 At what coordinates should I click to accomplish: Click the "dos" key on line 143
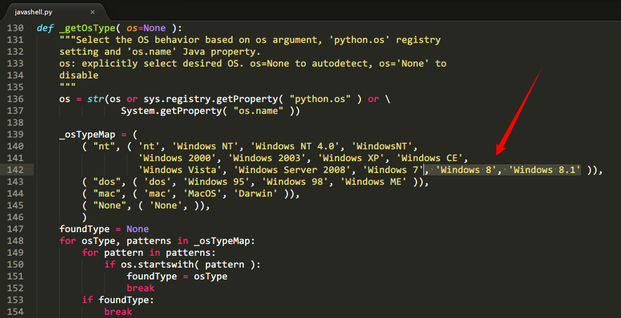(x=107, y=182)
